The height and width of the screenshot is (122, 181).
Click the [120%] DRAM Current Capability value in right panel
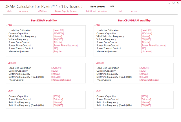click(x=145, y=96)
